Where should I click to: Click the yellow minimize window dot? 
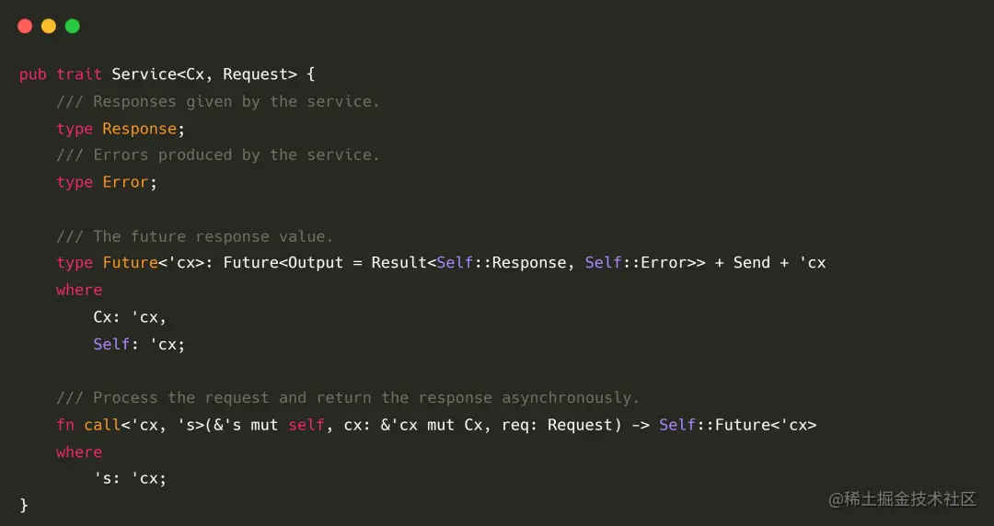(x=49, y=26)
